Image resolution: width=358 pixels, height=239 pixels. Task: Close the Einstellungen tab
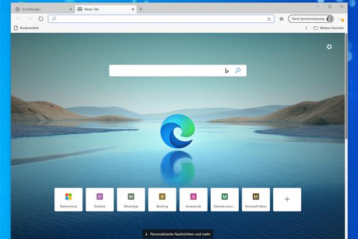click(x=71, y=9)
